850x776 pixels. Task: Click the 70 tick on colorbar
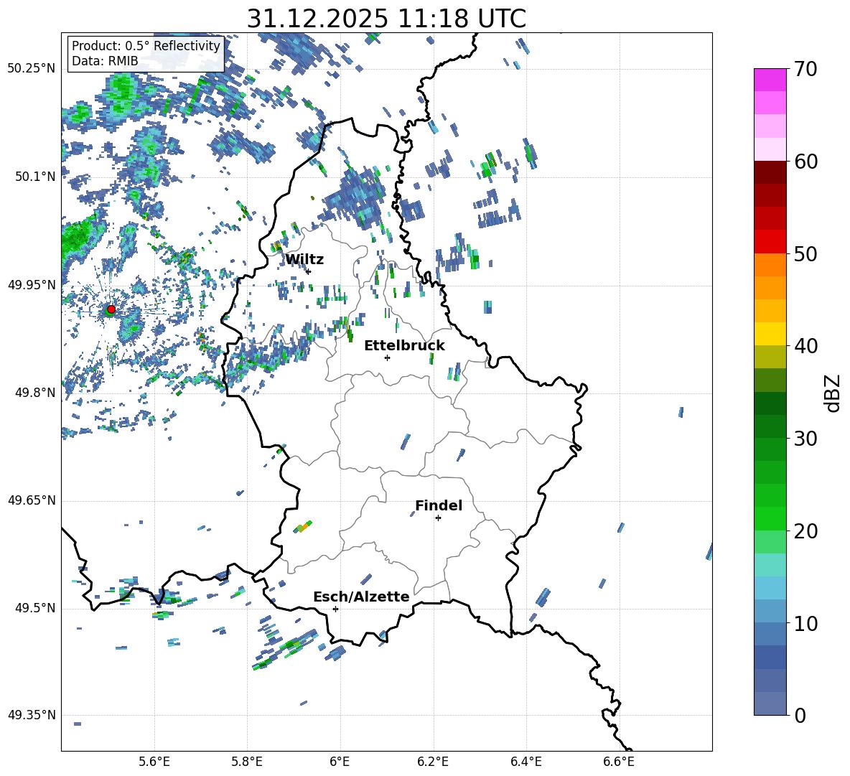pyautogui.click(x=805, y=69)
